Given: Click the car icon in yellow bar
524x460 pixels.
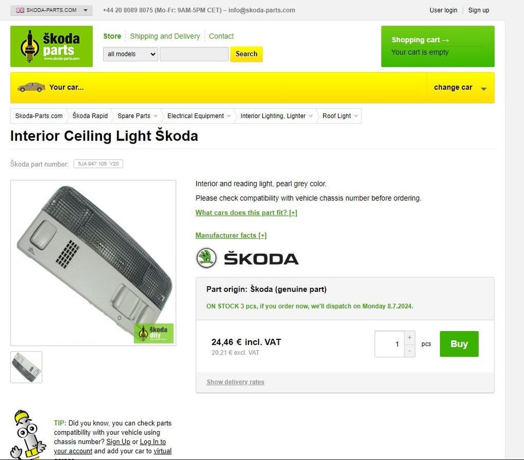Looking at the screenshot, I should pos(31,87).
